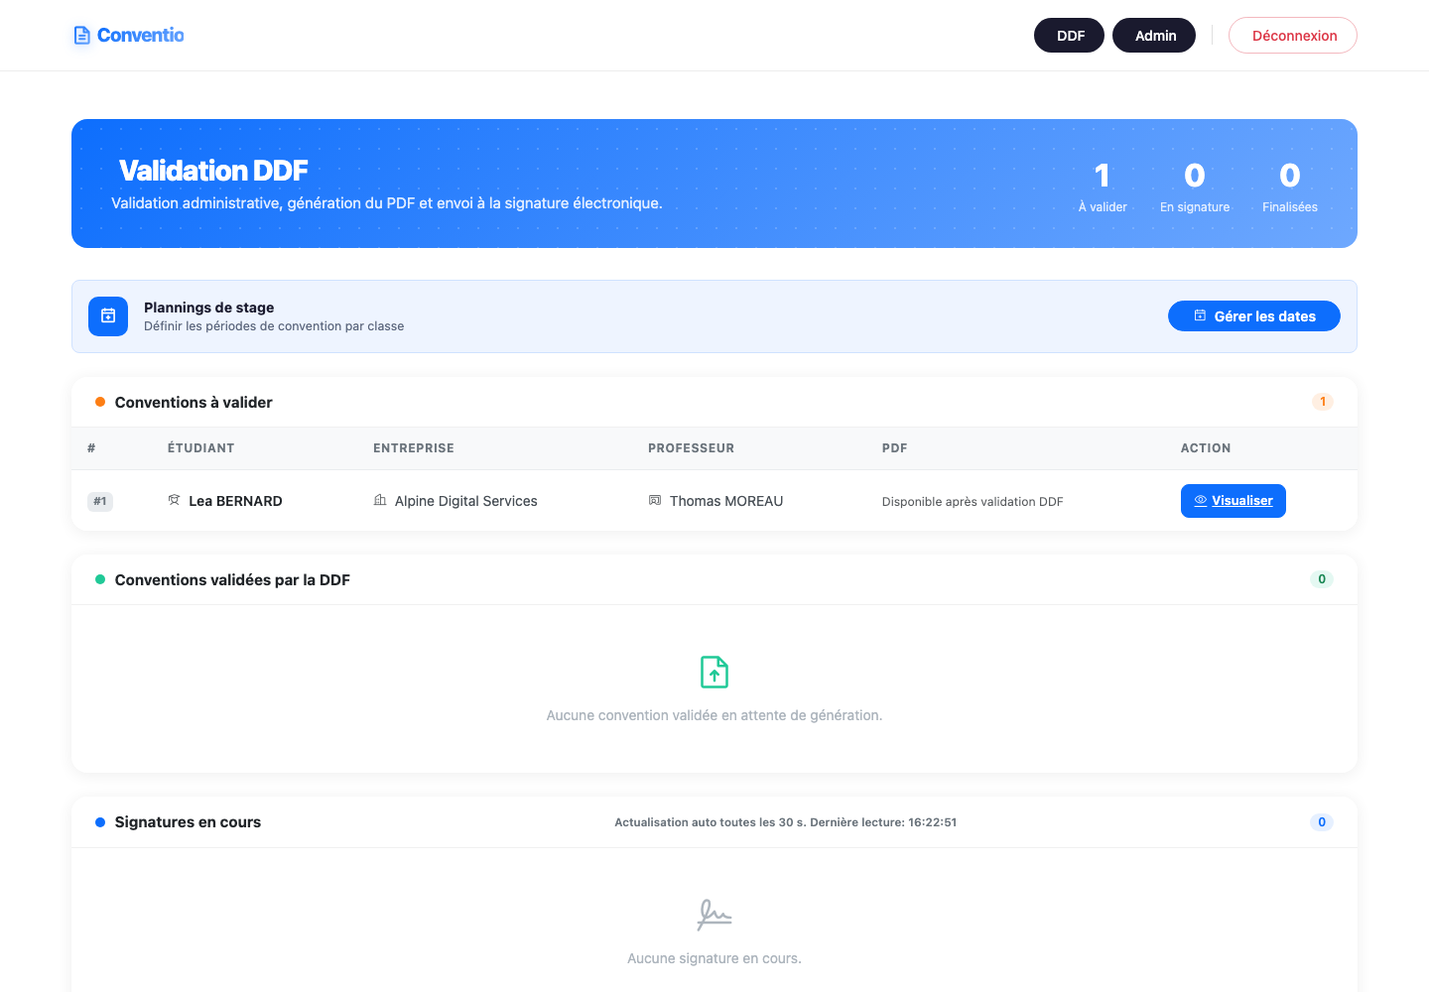This screenshot has height=992, width=1429.
Task: Click 'Disponible après validation DDF' text
Action: (x=973, y=502)
